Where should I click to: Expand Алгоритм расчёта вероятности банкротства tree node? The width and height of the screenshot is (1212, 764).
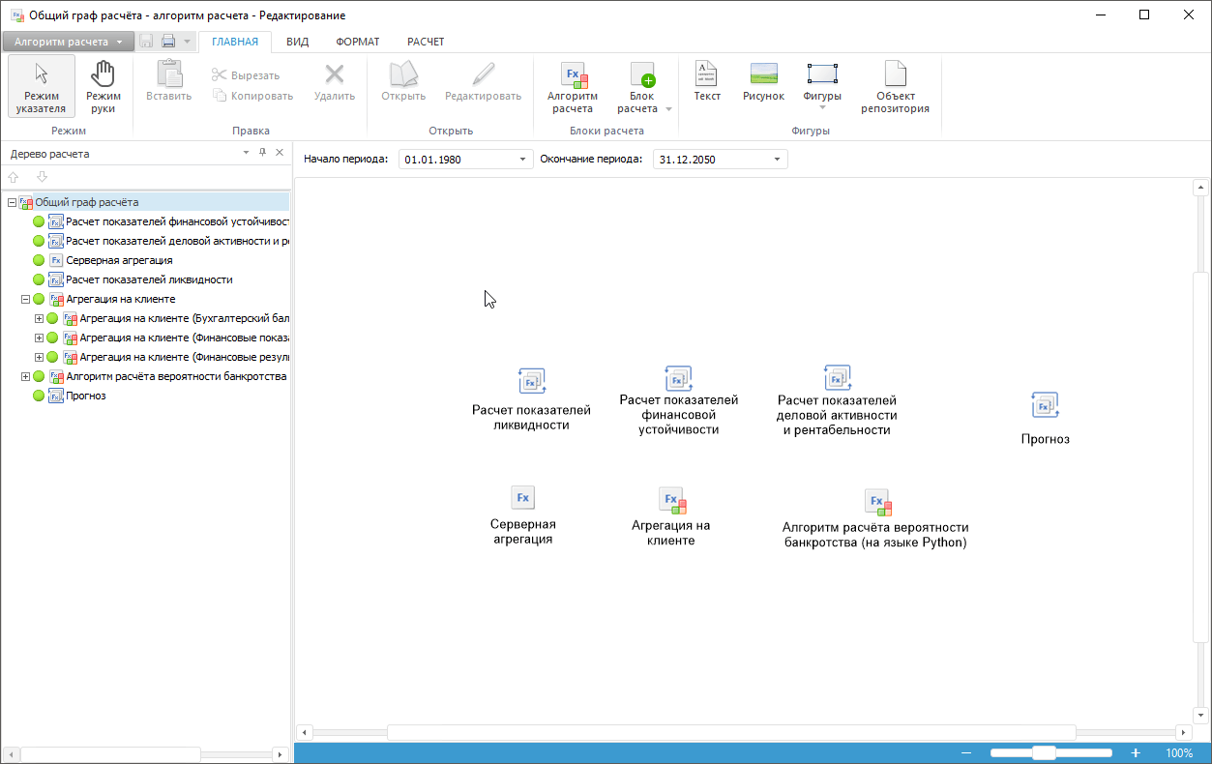tap(25, 376)
